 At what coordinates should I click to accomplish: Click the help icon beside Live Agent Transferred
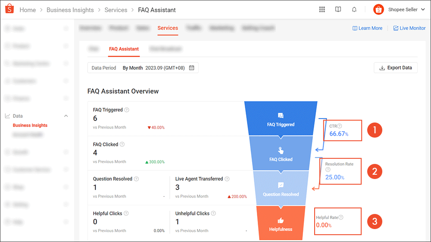point(227,179)
